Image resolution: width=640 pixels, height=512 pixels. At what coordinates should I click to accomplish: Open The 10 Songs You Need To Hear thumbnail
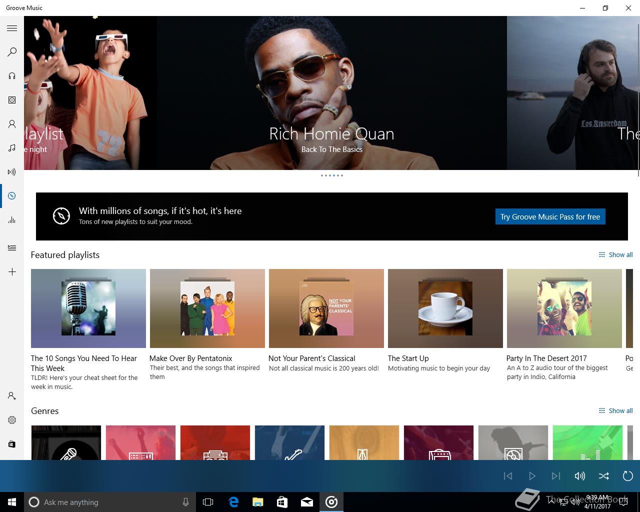coord(88,308)
